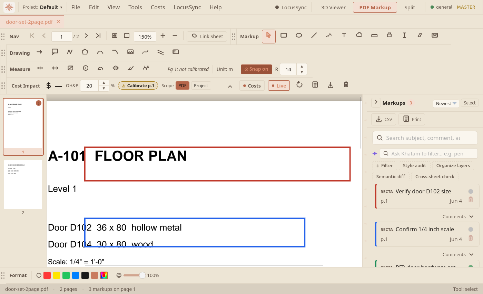The width and height of the screenshot is (483, 294).
Task: Select the pentagon polygon drawing tool
Action: [x=85, y=52]
